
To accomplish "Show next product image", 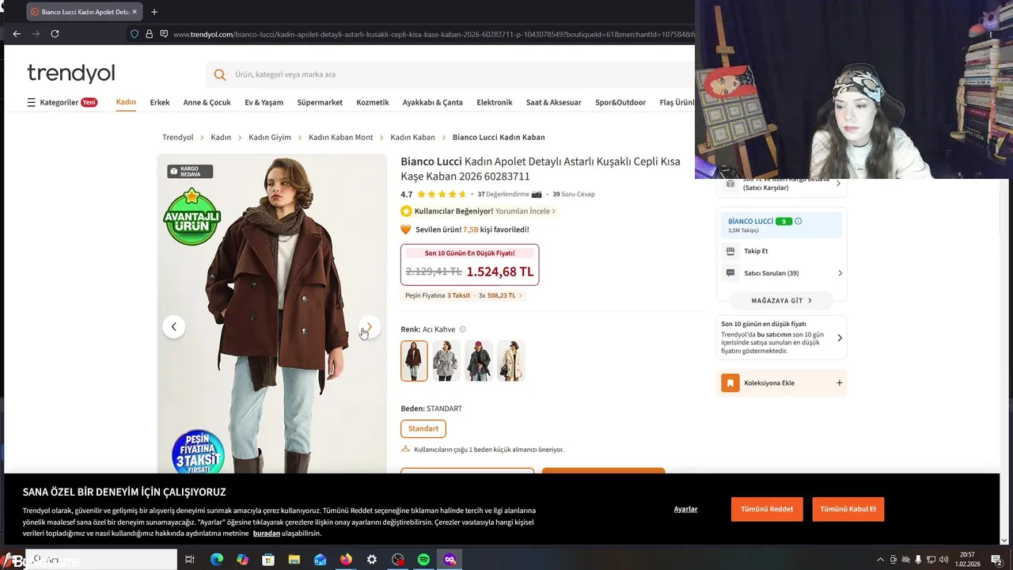I will pos(369,326).
